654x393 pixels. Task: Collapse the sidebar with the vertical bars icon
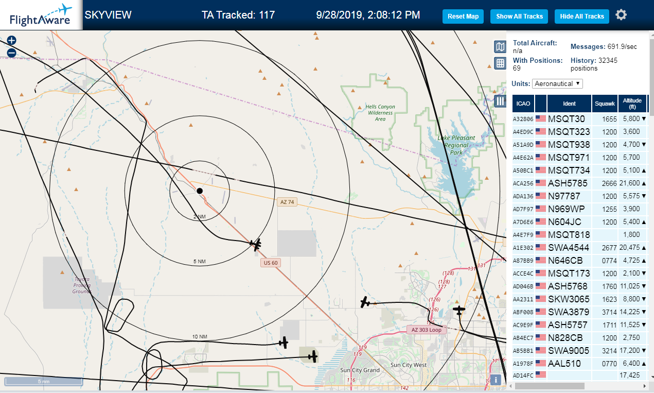click(x=501, y=101)
